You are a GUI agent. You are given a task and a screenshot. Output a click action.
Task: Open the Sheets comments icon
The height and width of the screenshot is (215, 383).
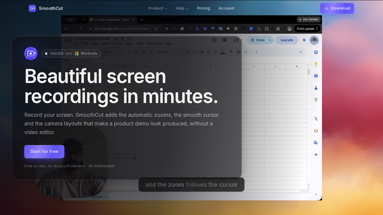[x=225, y=40]
